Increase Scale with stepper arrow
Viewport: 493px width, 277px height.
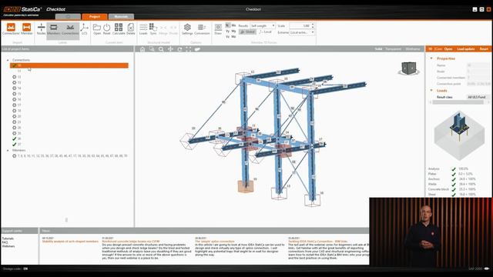313,24
